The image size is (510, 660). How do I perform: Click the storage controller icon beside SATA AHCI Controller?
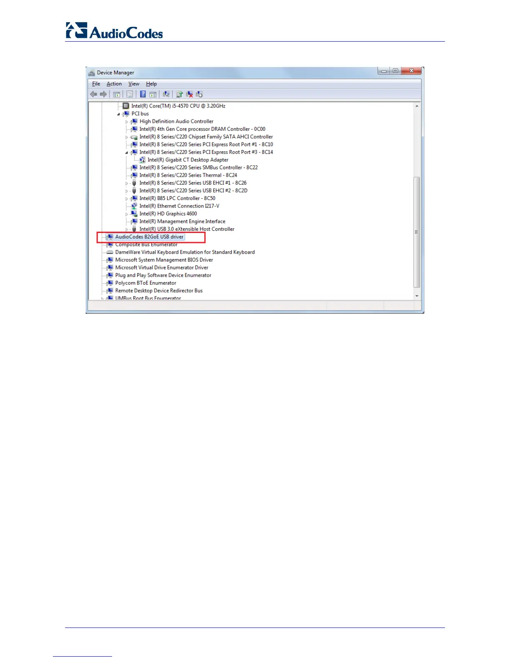134,137
